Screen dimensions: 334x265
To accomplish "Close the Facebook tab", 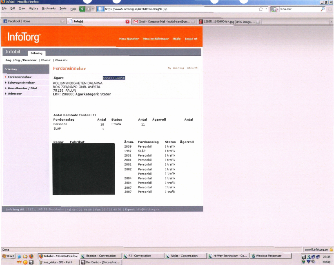I will coord(62,21).
